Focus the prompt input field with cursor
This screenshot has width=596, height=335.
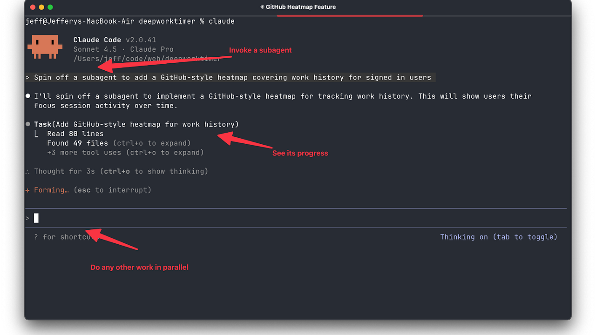tap(296, 218)
